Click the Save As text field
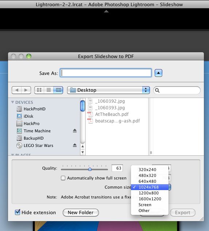Viewport: 209px width, 231px height. click(x=106, y=73)
